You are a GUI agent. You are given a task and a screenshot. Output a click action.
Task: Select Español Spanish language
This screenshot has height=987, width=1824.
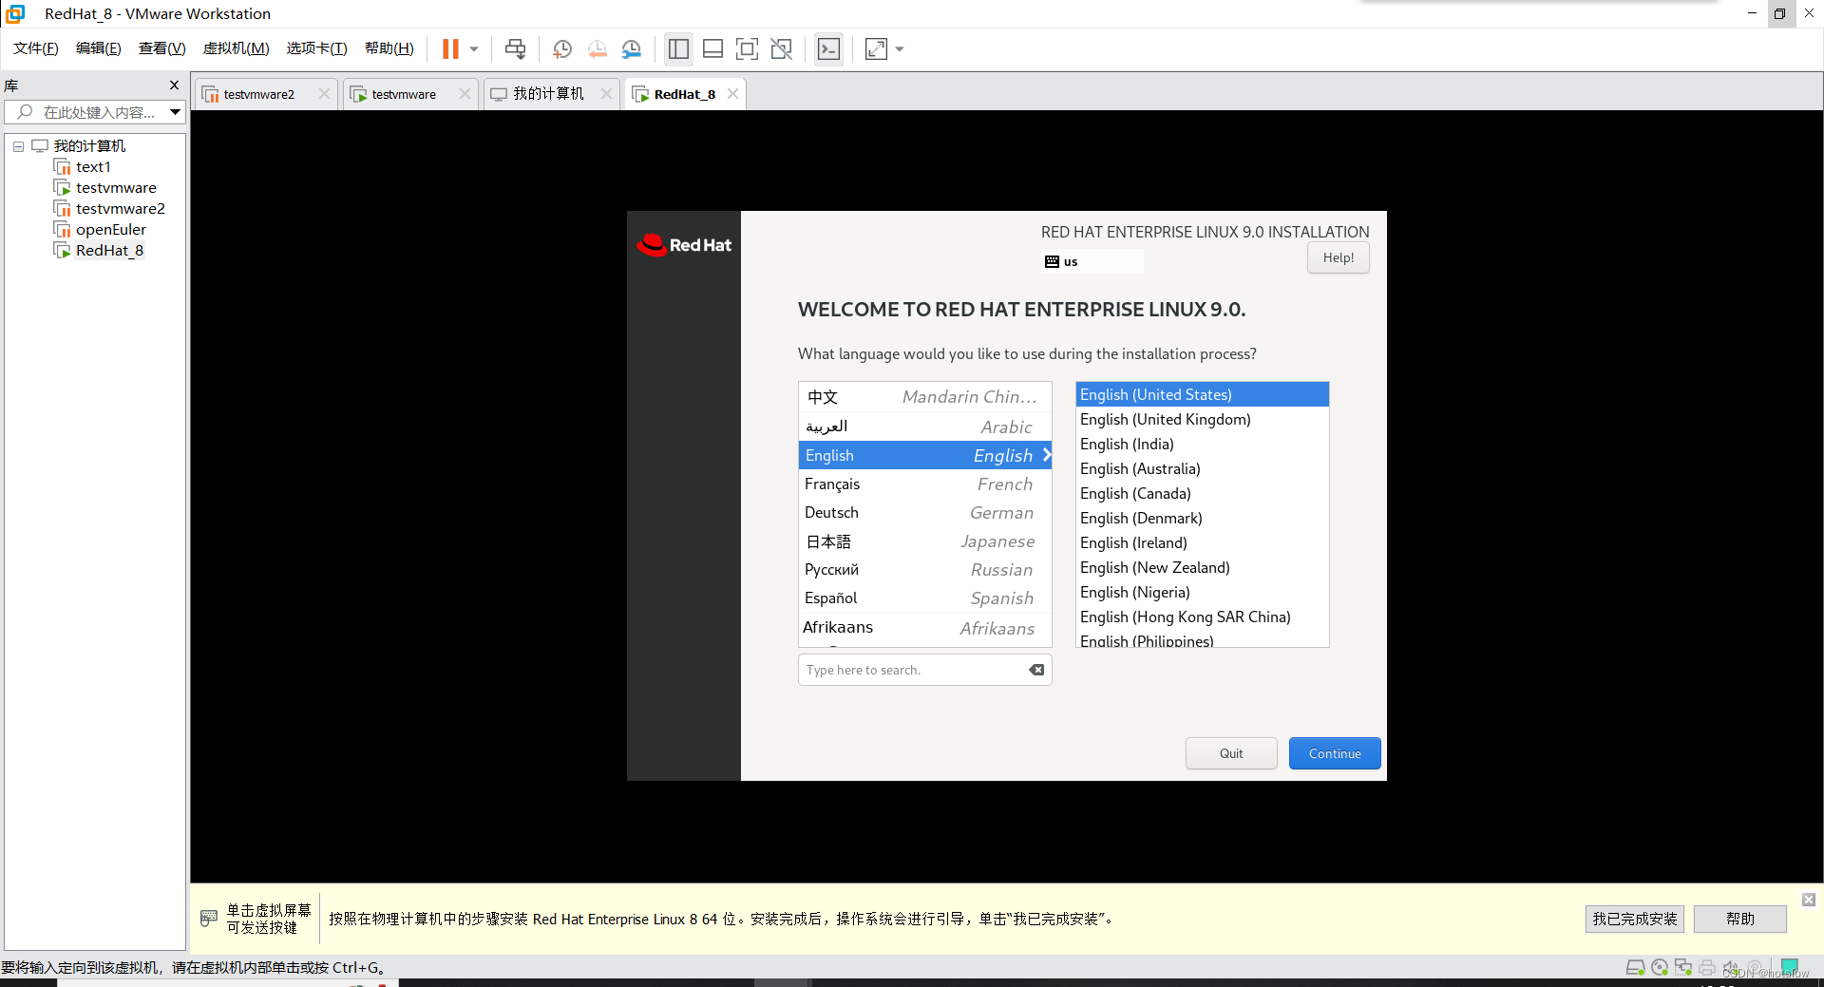click(924, 598)
